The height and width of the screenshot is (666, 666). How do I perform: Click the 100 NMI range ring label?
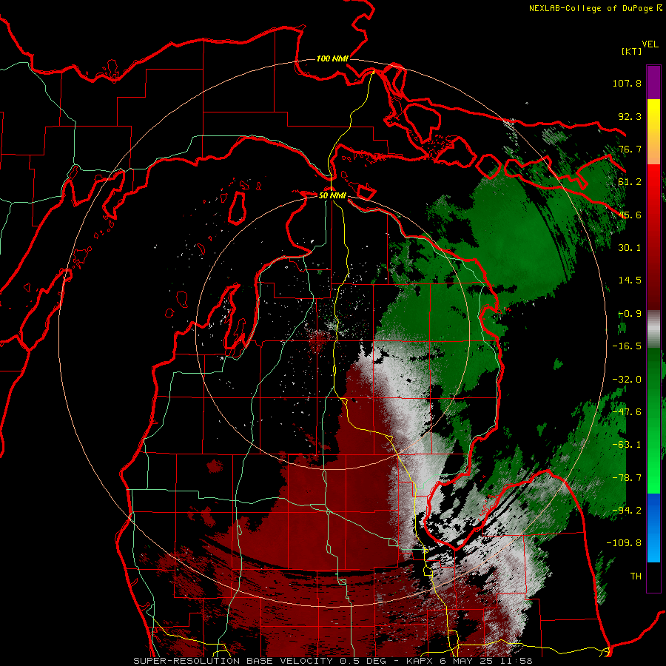[332, 58]
